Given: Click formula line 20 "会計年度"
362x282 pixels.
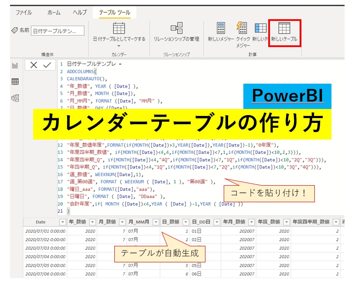Looking at the screenshot, I should (x=155, y=204).
